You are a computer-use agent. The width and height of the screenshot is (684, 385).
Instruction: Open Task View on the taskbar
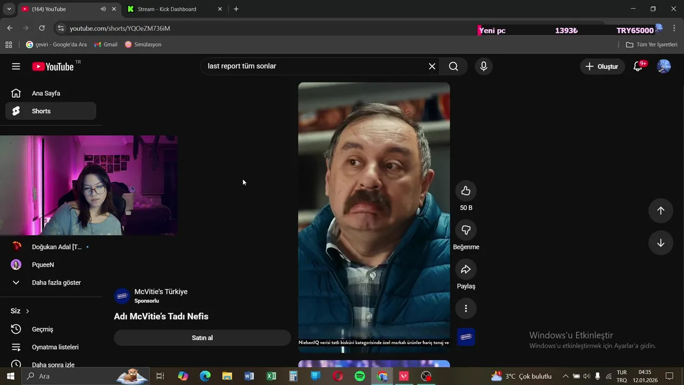click(160, 376)
